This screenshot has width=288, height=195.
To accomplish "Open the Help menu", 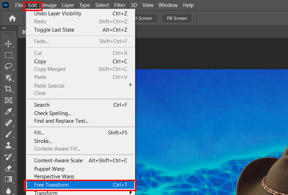I will [188, 5].
